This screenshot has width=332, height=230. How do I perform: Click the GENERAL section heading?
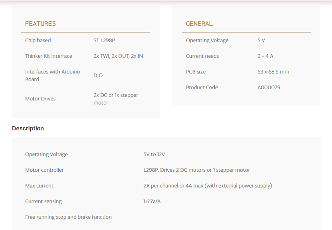coord(199,24)
